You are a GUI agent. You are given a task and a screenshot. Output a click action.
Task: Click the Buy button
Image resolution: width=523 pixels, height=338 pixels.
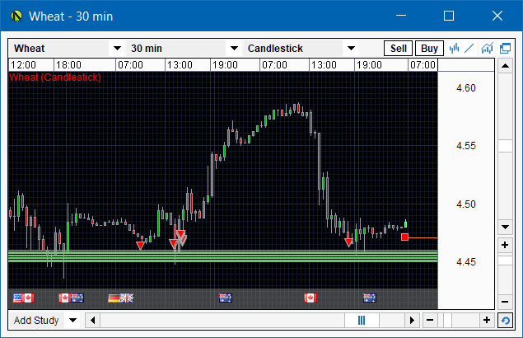[427, 49]
